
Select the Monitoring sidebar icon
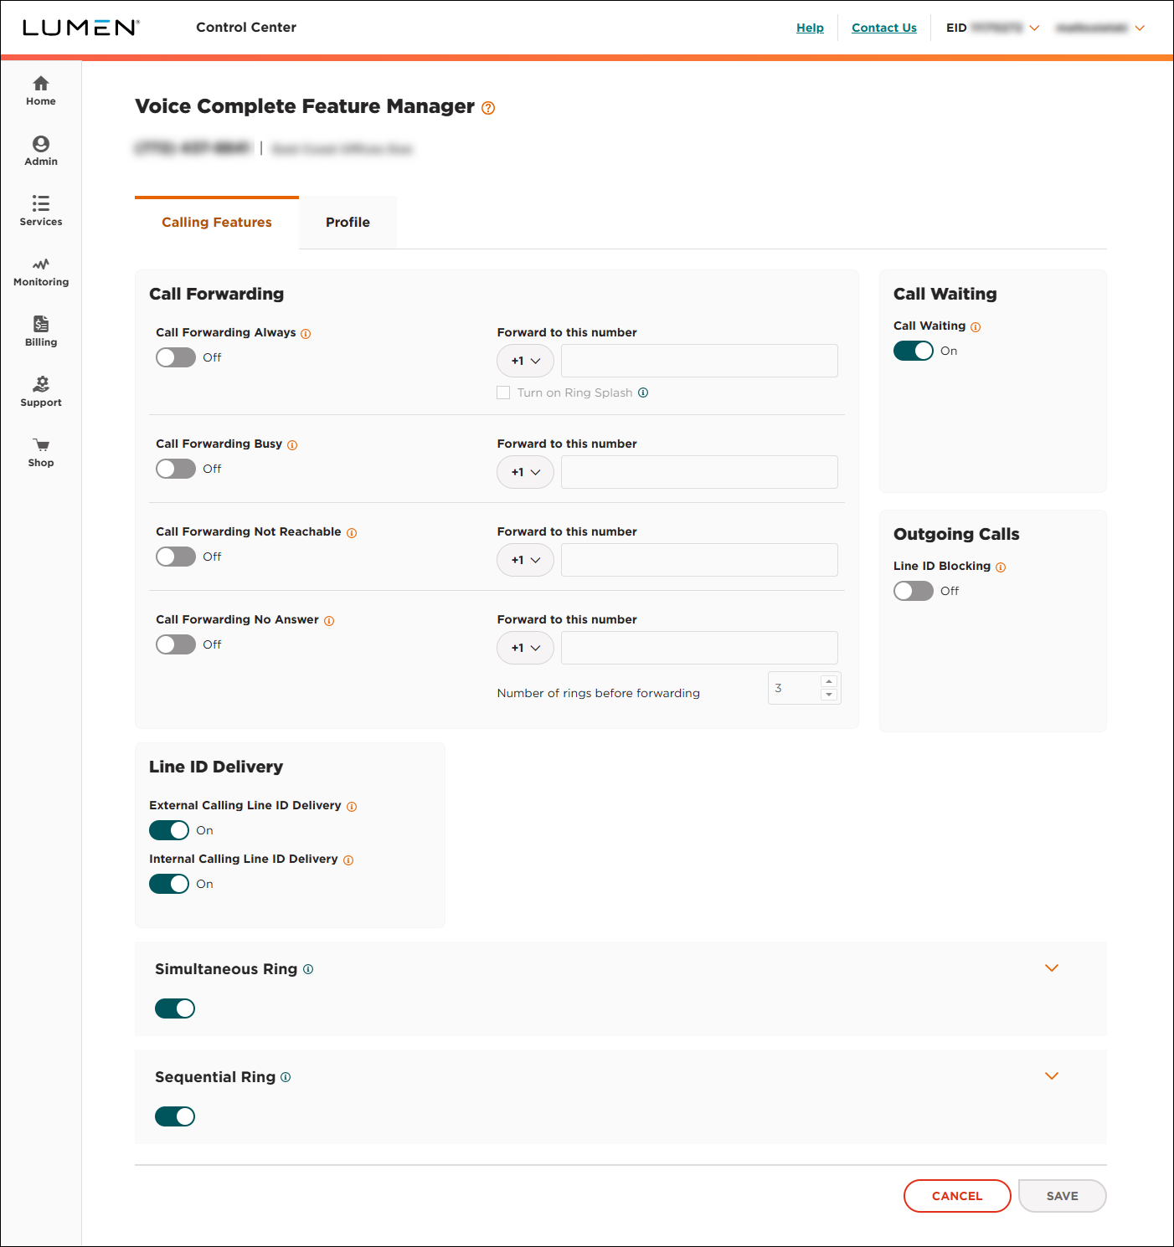point(40,271)
